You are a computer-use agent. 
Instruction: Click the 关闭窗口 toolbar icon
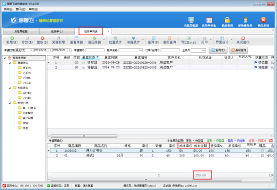[x=243, y=38]
